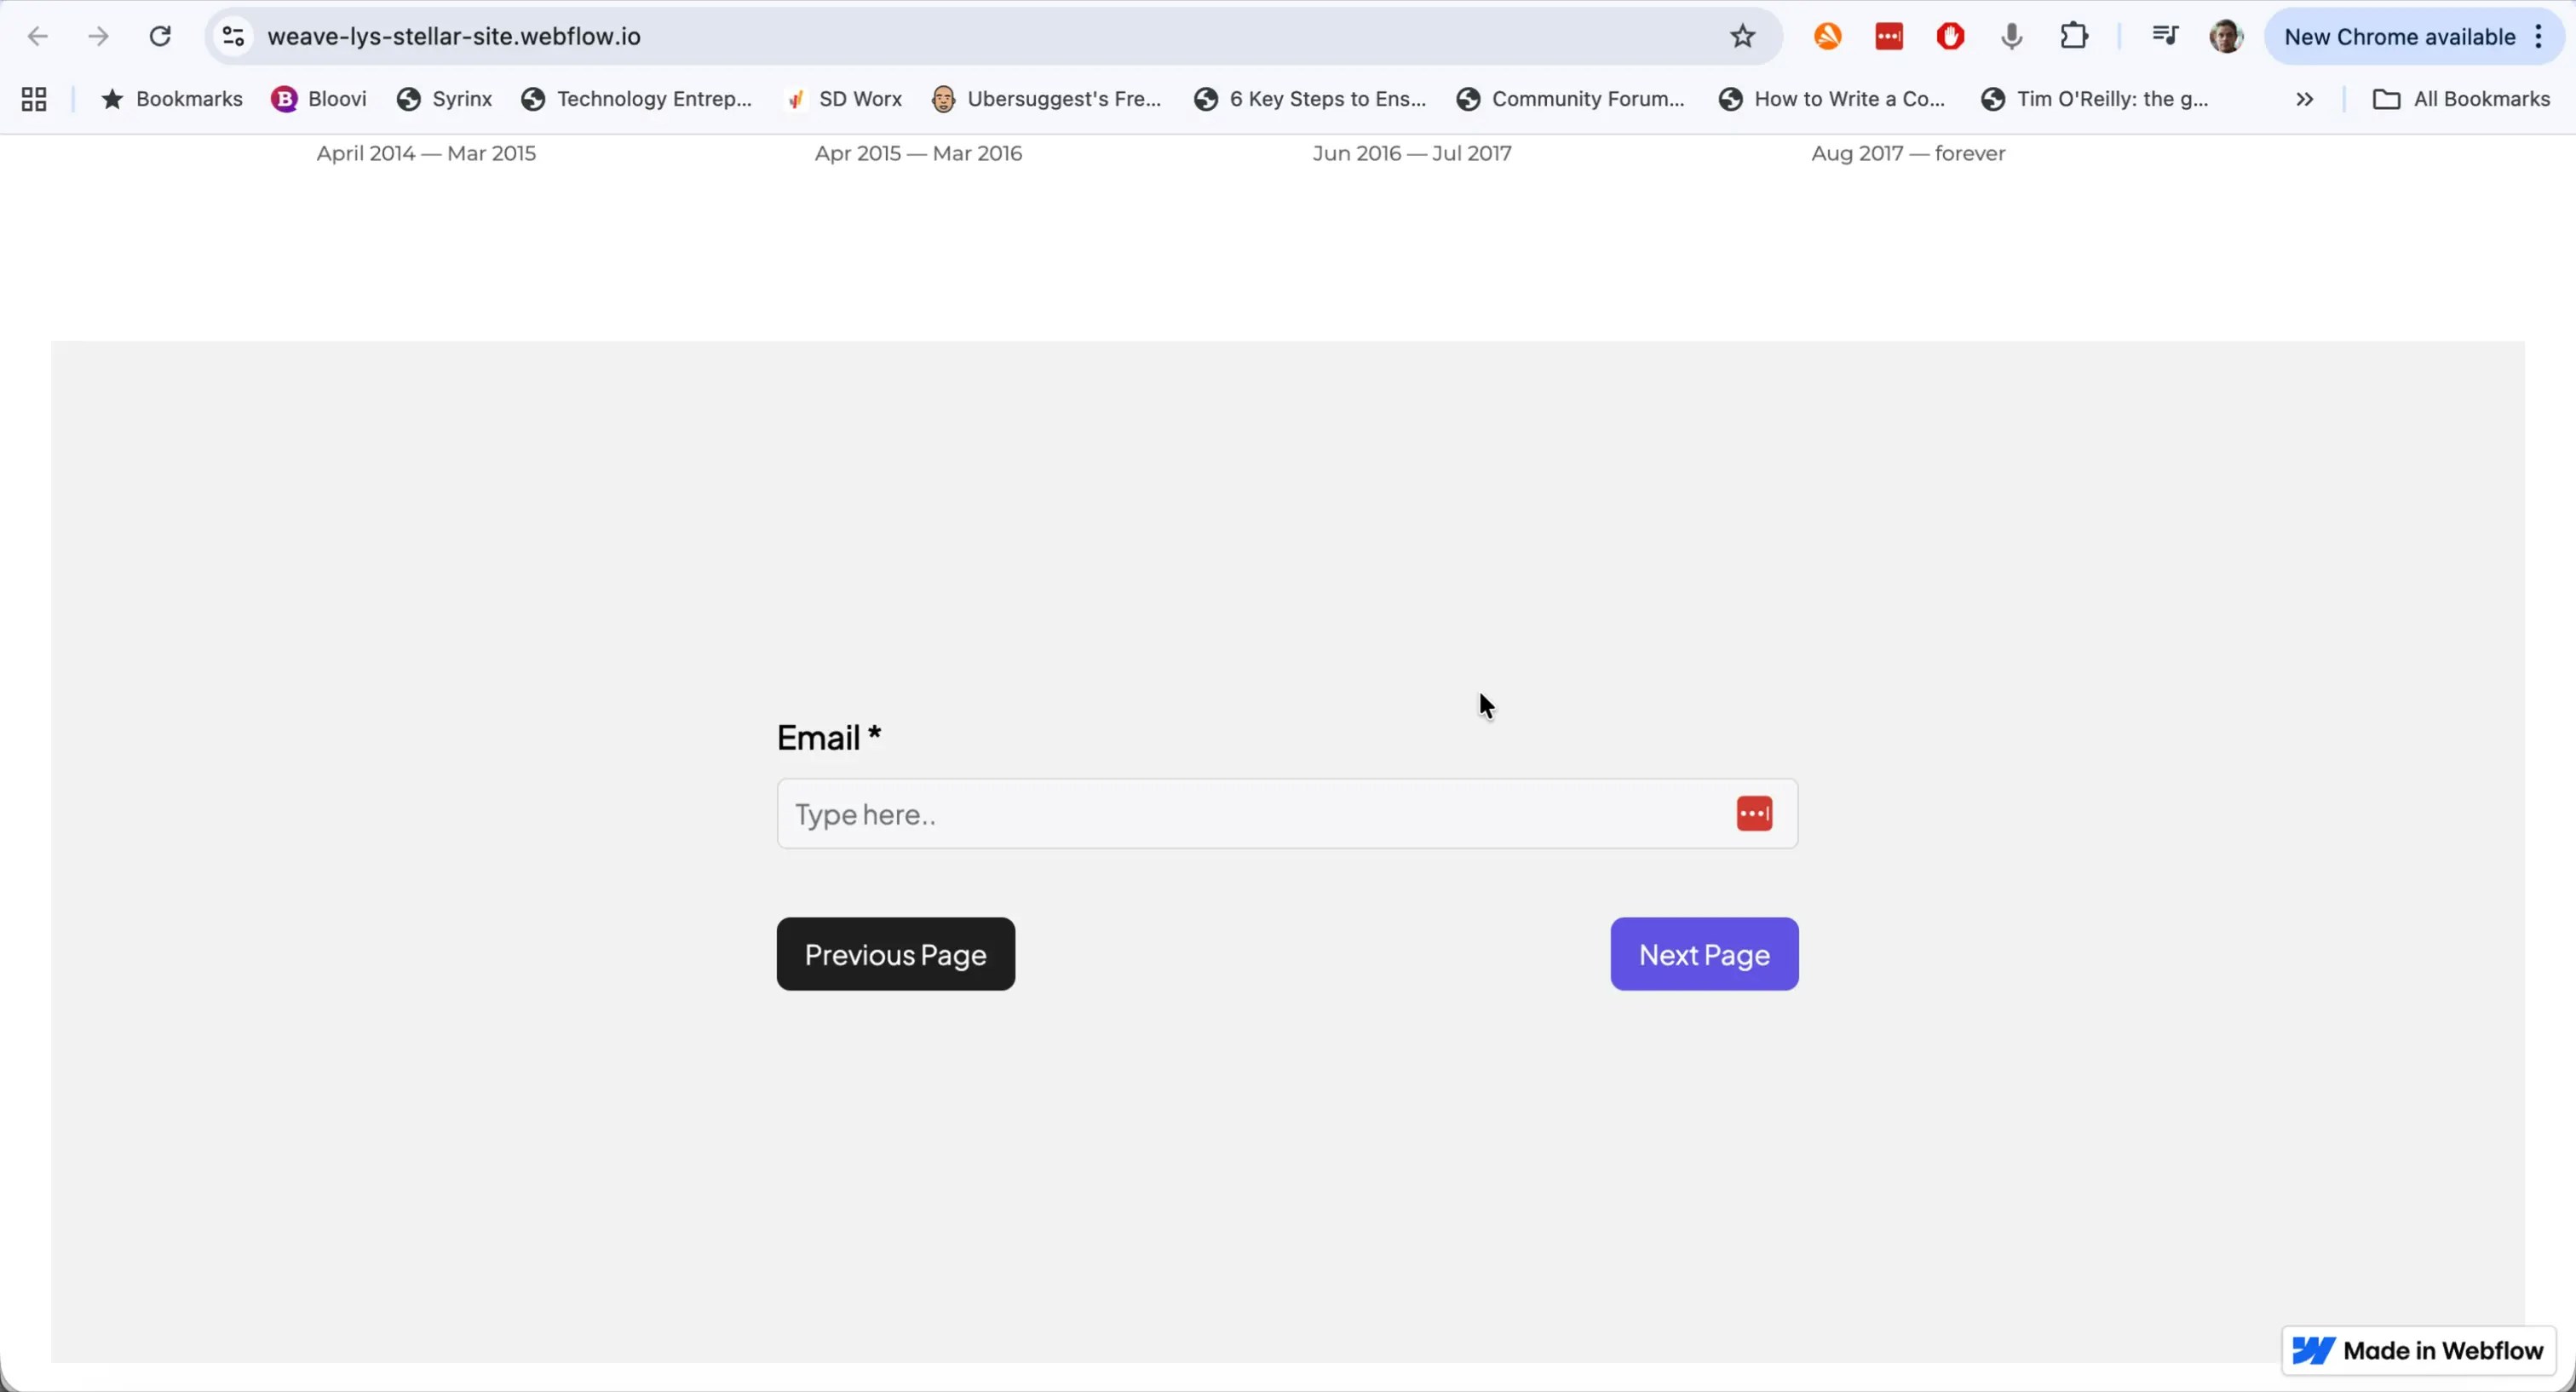The height and width of the screenshot is (1392, 2576).
Task: Open the All Bookmarks folder
Action: pos(2461,98)
